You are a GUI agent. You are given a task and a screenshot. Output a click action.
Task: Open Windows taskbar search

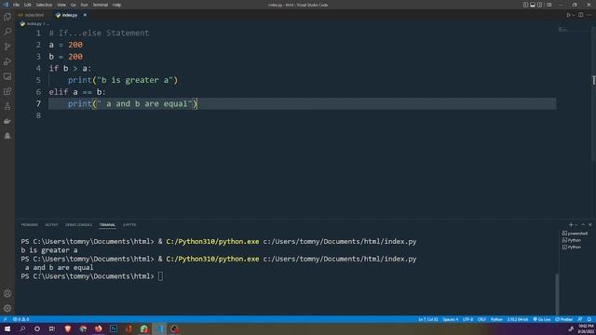[22, 328]
